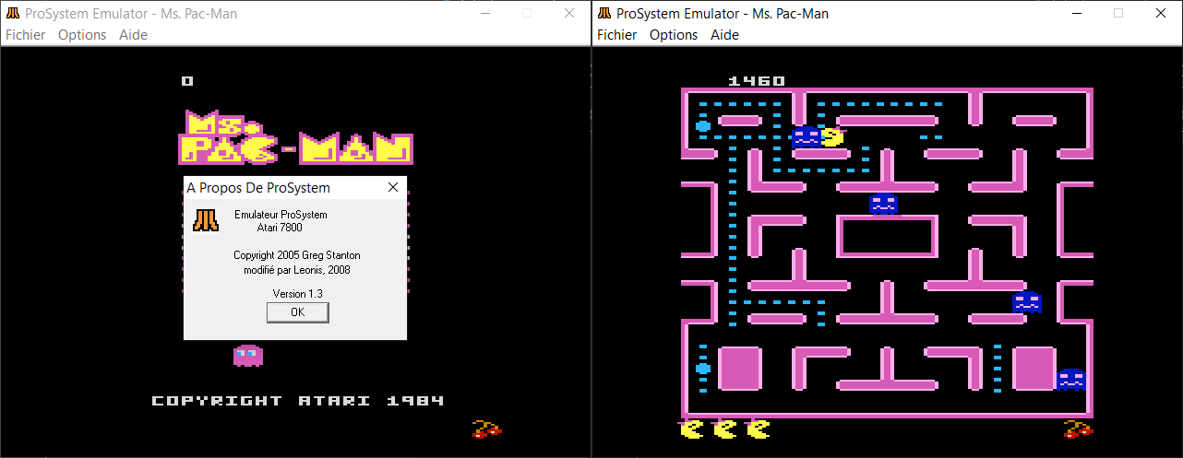Image resolution: width=1183 pixels, height=458 pixels.
Task: Click the COPYRIGHT ATARI 1984 text
Action: 298,401
